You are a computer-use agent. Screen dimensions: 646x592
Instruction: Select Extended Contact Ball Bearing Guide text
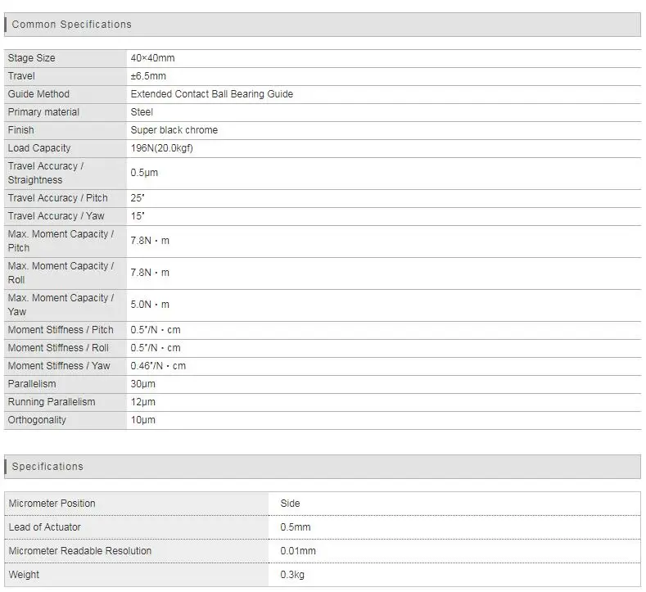pos(211,94)
